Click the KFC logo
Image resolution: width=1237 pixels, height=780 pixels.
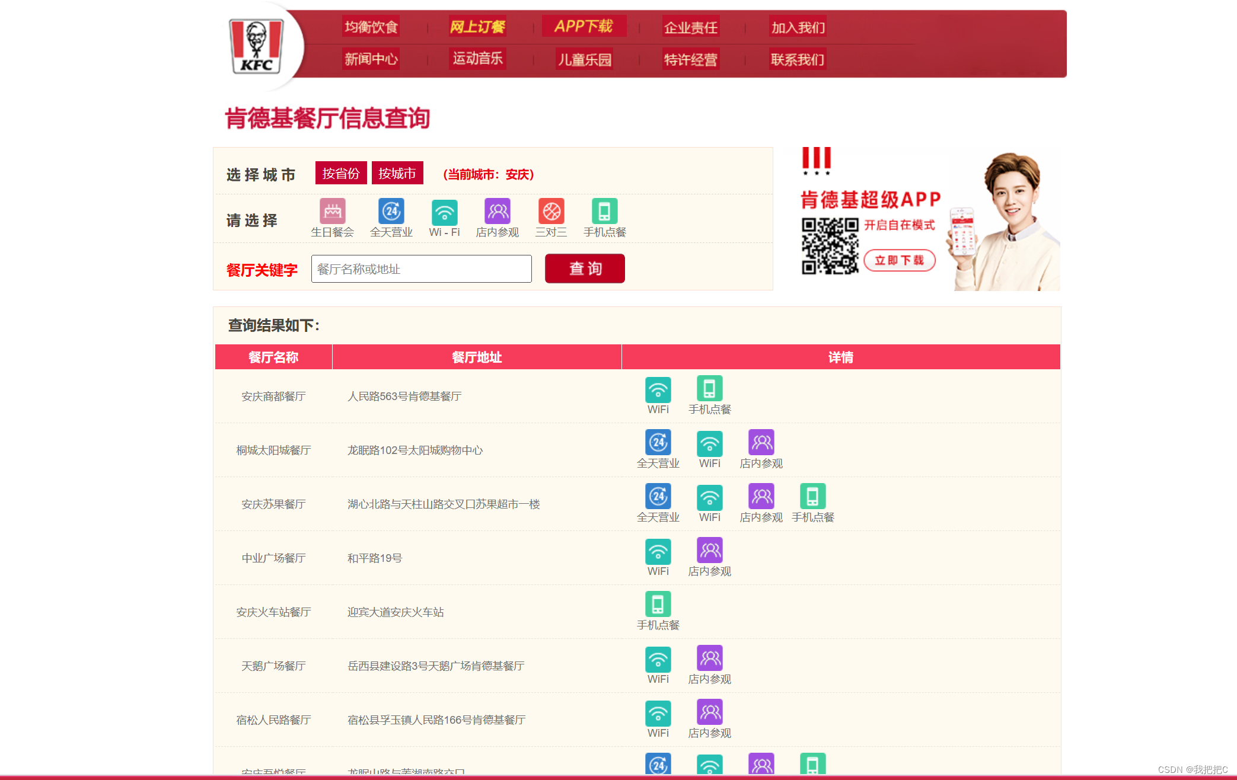(257, 46)
